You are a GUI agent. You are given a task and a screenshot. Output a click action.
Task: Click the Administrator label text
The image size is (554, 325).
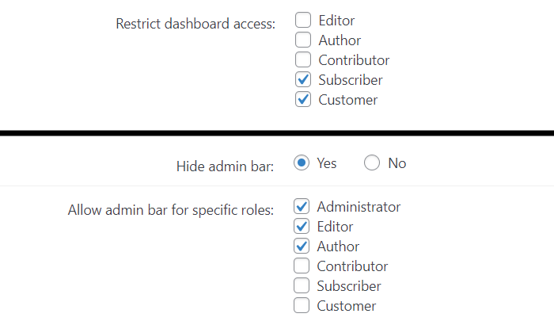pyautogui.click(x=359, y=207)
